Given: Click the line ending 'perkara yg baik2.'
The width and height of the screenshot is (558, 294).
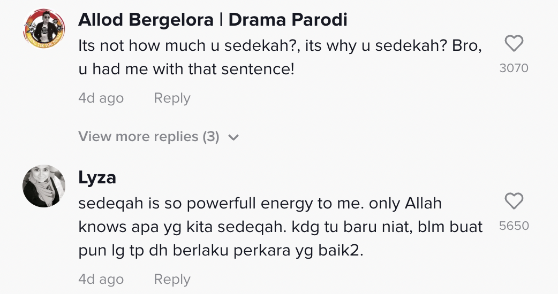Looking at the screenshot, I should point(221,250).
